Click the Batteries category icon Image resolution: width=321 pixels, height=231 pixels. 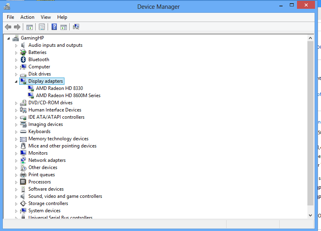(23, 52)
